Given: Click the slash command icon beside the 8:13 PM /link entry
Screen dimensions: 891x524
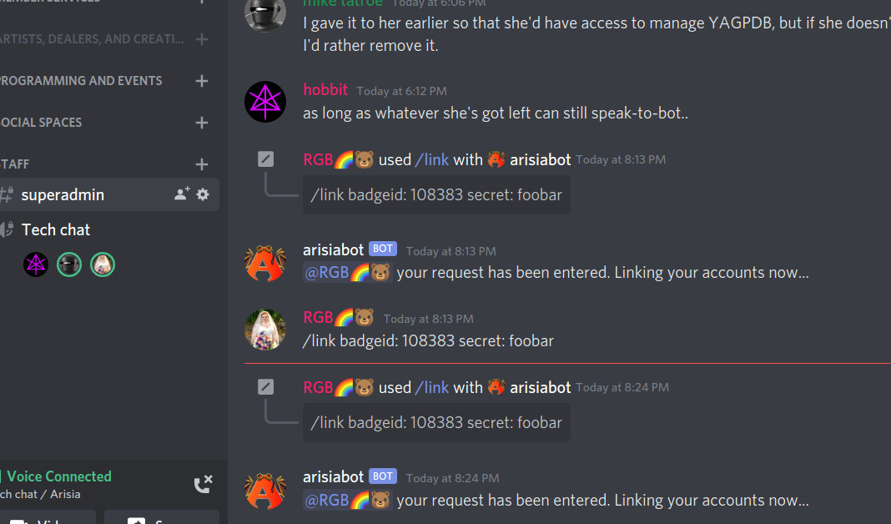Looking at the screenshot, I should click(x=265, y=159).
